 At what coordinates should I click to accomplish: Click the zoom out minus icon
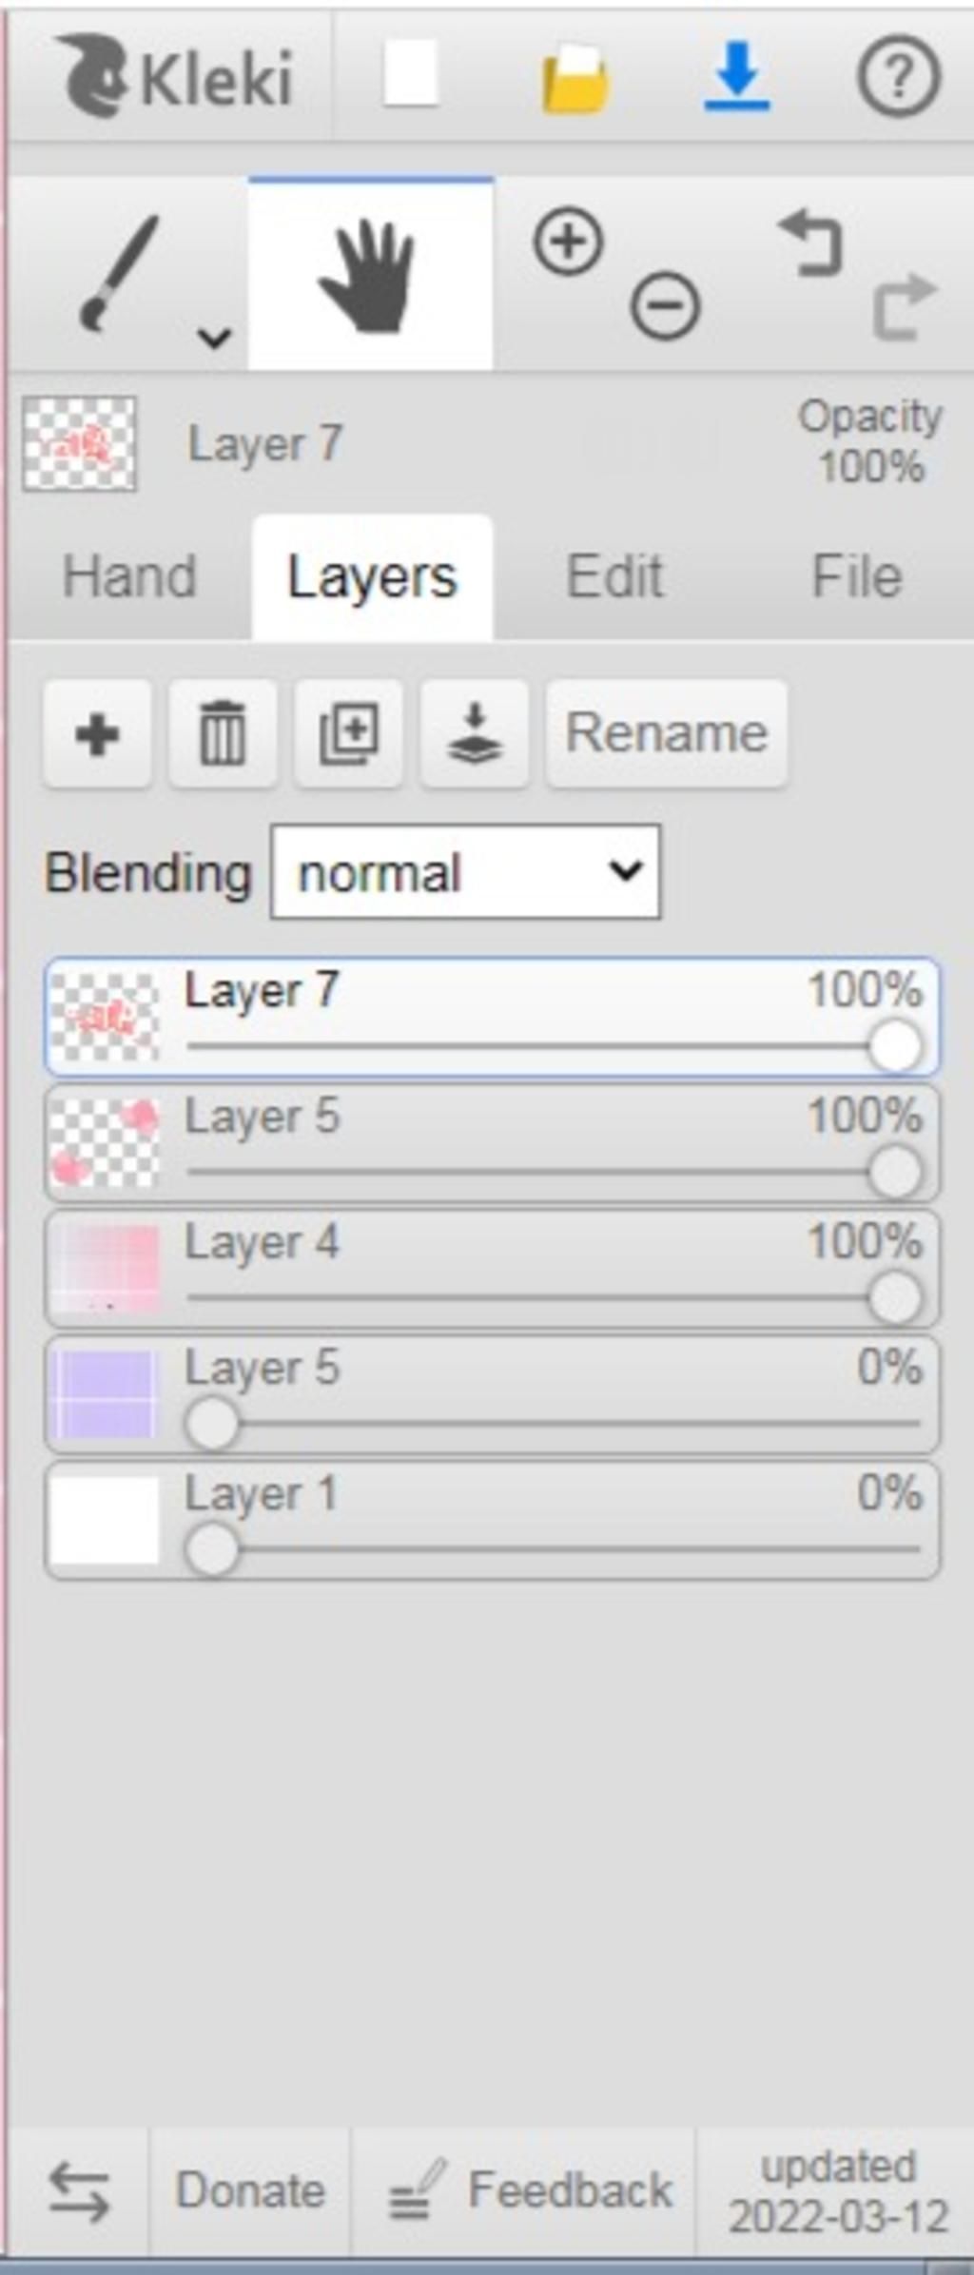pyautogui.click(x=665, y=306)
